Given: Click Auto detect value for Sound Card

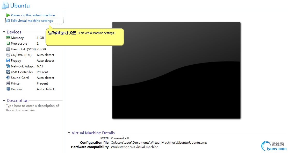Looking at the screenshot, I should click(46, 78).
